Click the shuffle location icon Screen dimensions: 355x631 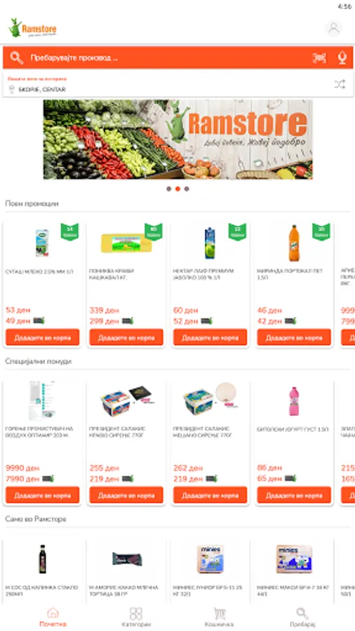point(340,85)
